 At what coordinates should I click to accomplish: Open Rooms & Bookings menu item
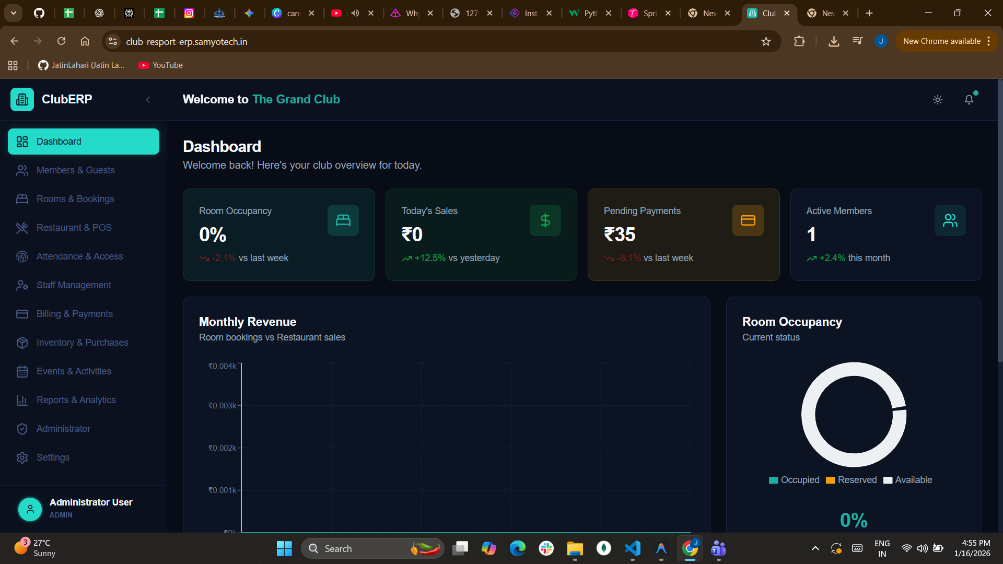coord(75,199)
